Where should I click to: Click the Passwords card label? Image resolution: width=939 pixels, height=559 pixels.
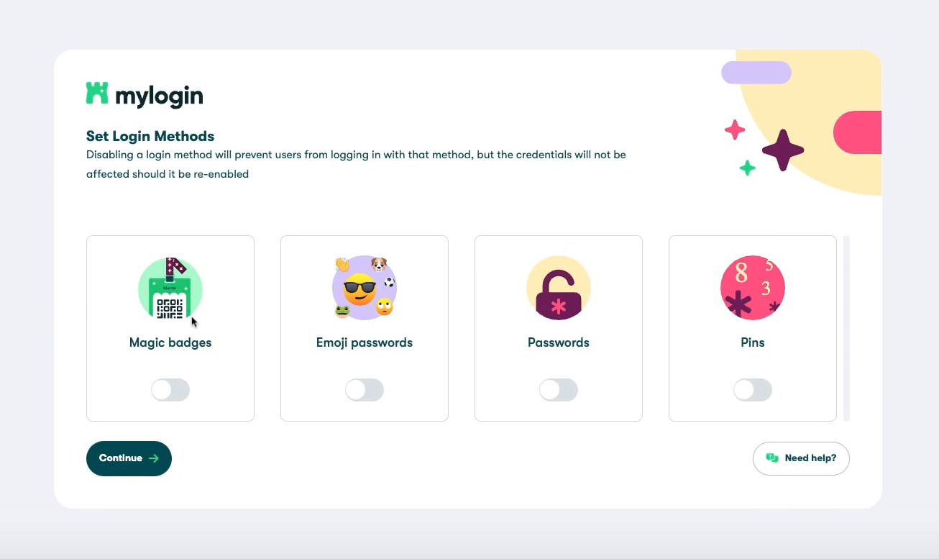point(559,342)
